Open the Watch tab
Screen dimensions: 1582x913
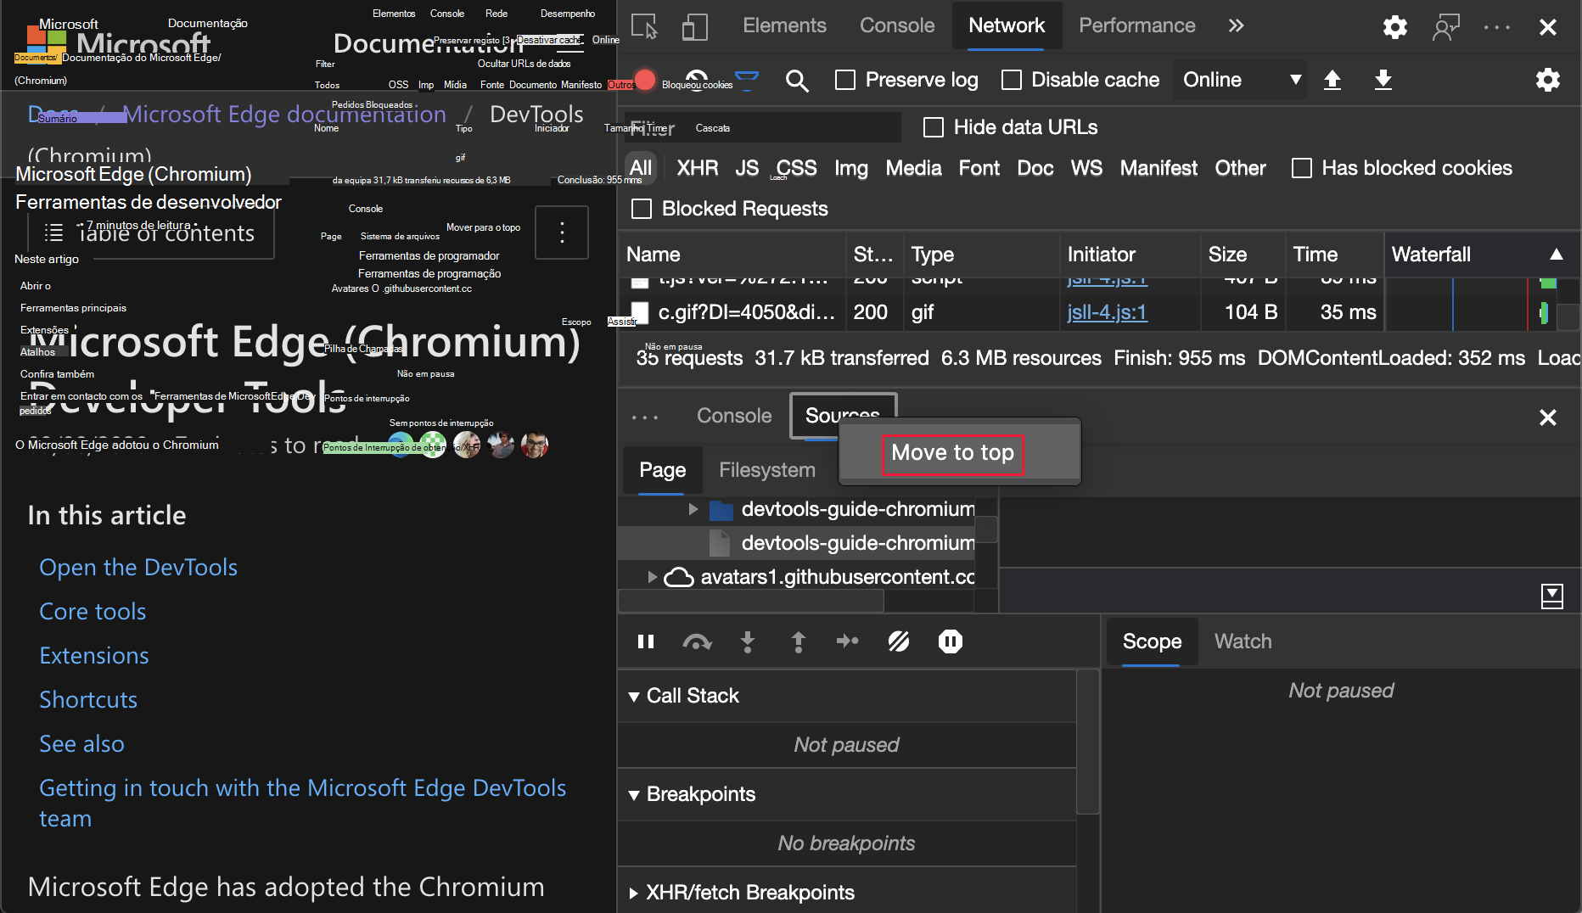tap(1243, 641)
